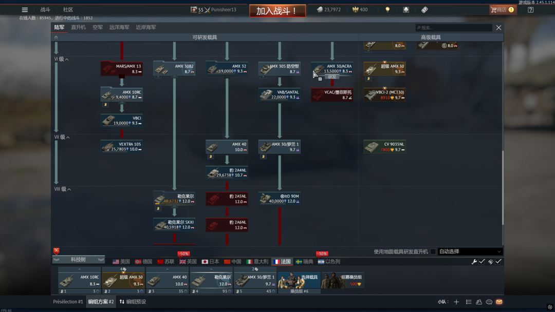This screenshot has height=312, width=555.
Task: Click the red percent discount shield icon
Action: 57,251
